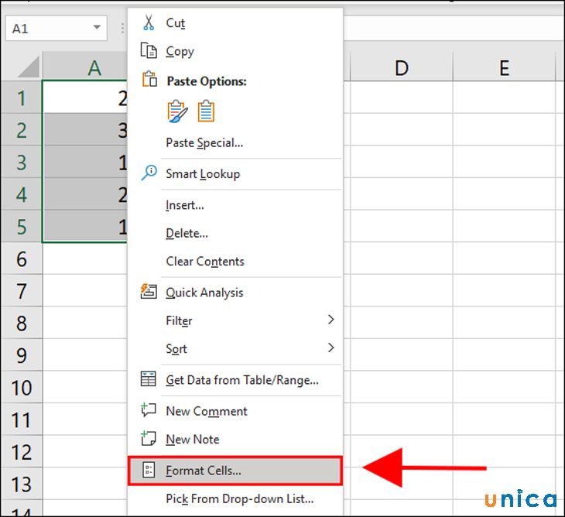Click the Quick Analysis icon
This screenshot has height=517, width=565.
[149, 292]
